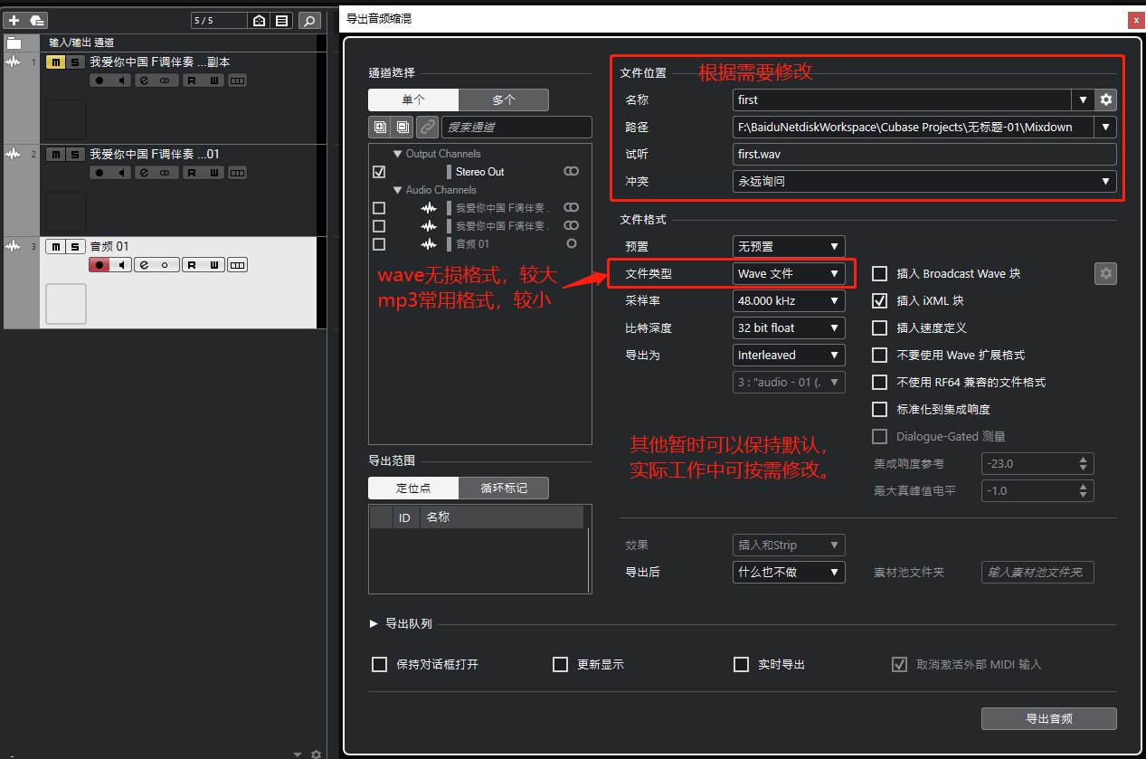Record-enable track 2 ...01
Screen dimensions: 1146x759
click(99, 173)
